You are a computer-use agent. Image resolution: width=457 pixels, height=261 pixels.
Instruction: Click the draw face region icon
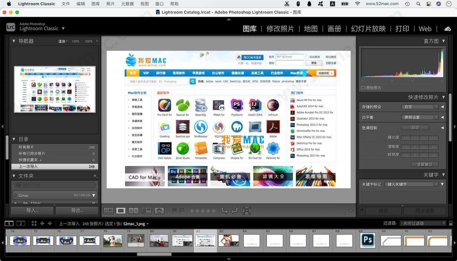[x=247, y=211]
